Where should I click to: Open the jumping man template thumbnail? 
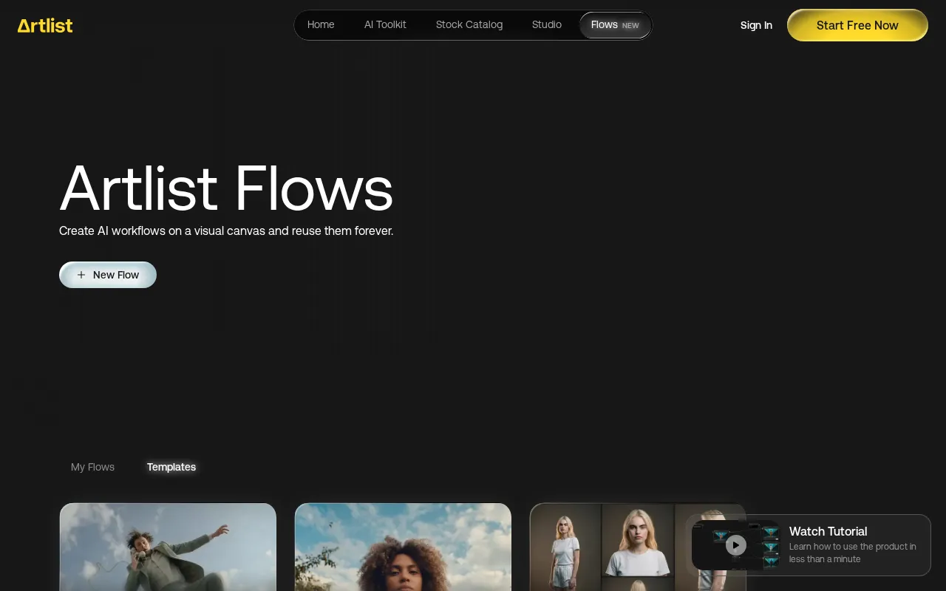point(168,547)
